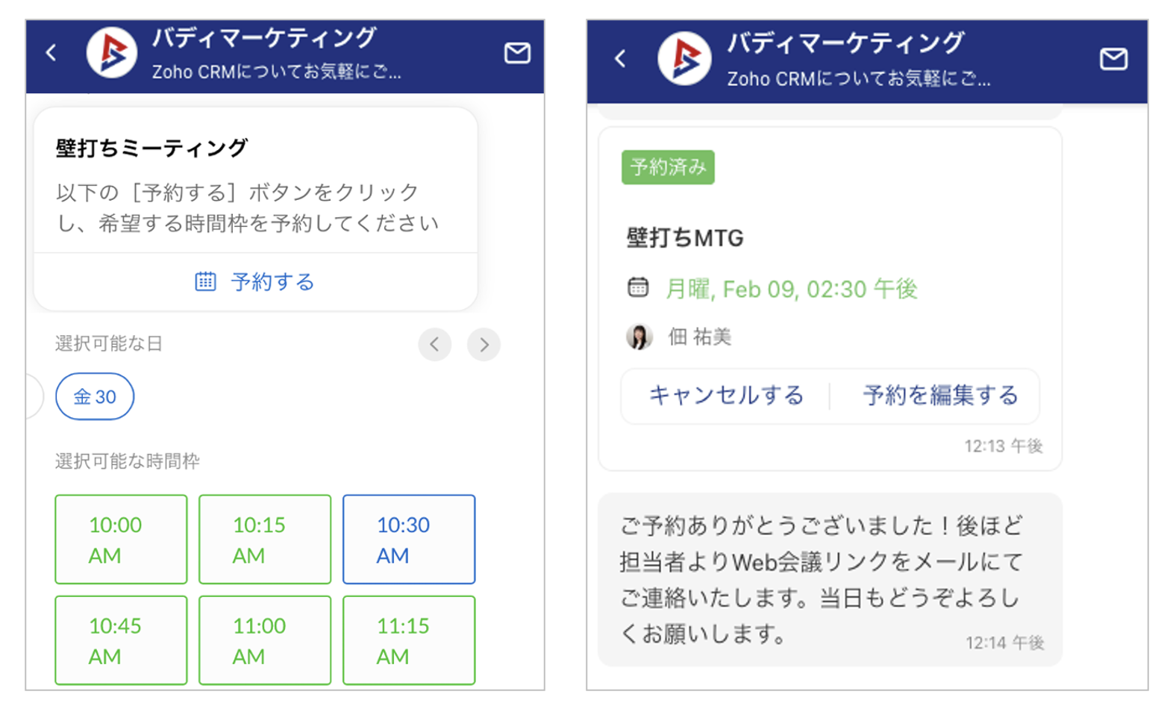This screenshot has height=709, width=1170.
Task: Click the company logo in left chat header
Action: tap(111, 53)
